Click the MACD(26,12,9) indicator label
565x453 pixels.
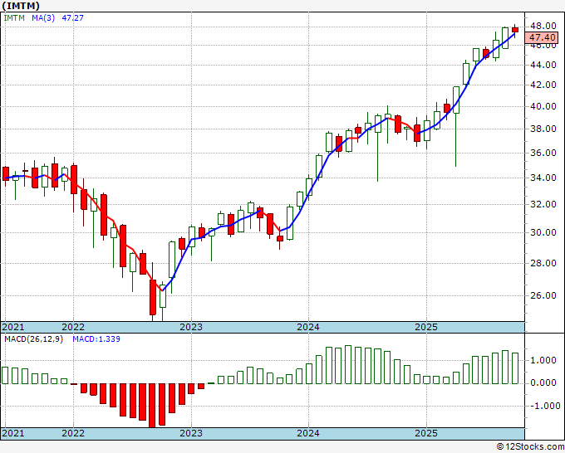[x=33, y=339]
